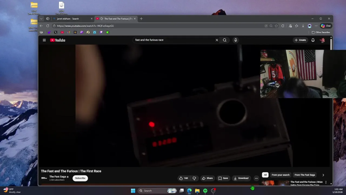Open the Other favorites folder

point(321,32)
